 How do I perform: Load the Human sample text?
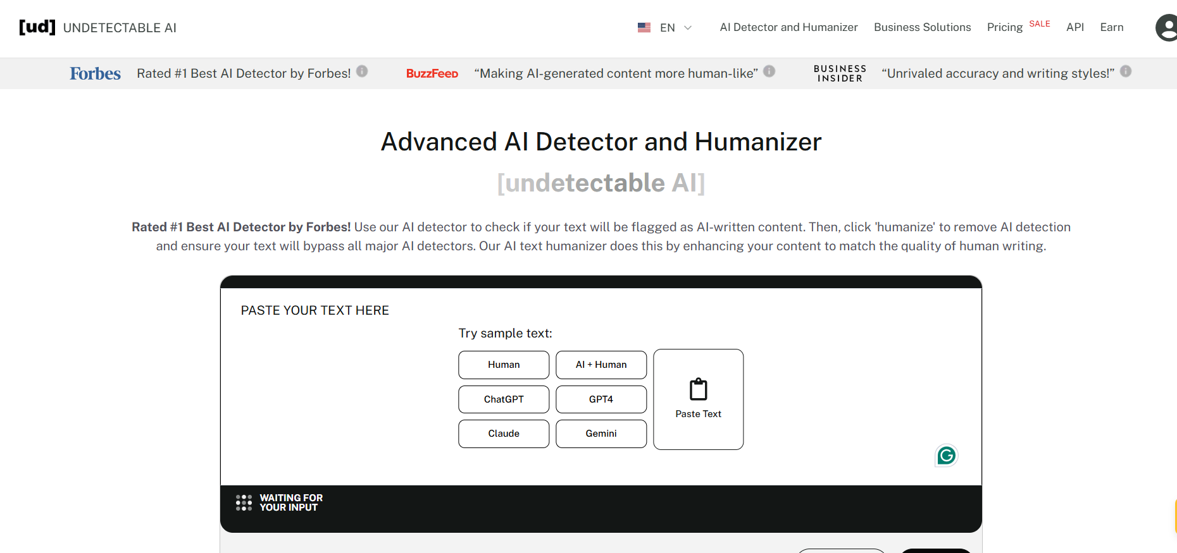[x=504, y=365]
